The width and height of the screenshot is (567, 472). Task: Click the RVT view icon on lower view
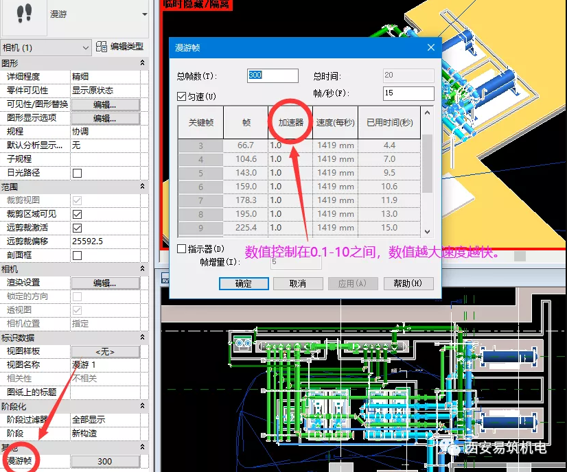tap(165, 279)
